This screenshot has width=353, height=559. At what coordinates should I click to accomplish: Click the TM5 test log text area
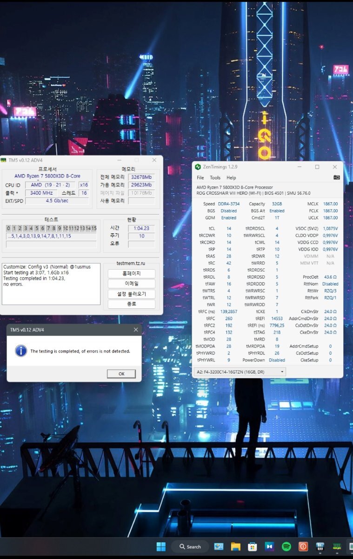click(51, 284)
